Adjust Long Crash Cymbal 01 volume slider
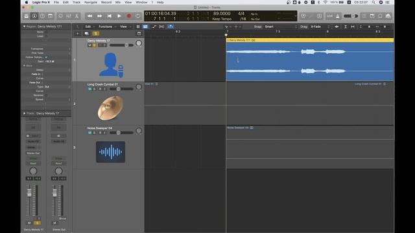 coord(121,89)
